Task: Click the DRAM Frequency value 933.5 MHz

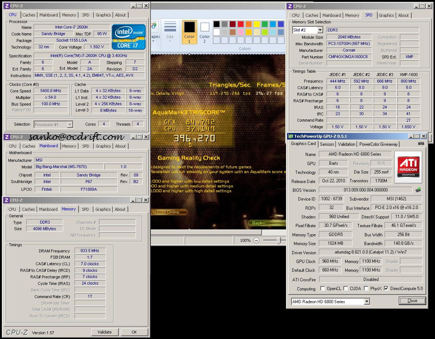Action: pyautogui.click(x=90, y=251)
